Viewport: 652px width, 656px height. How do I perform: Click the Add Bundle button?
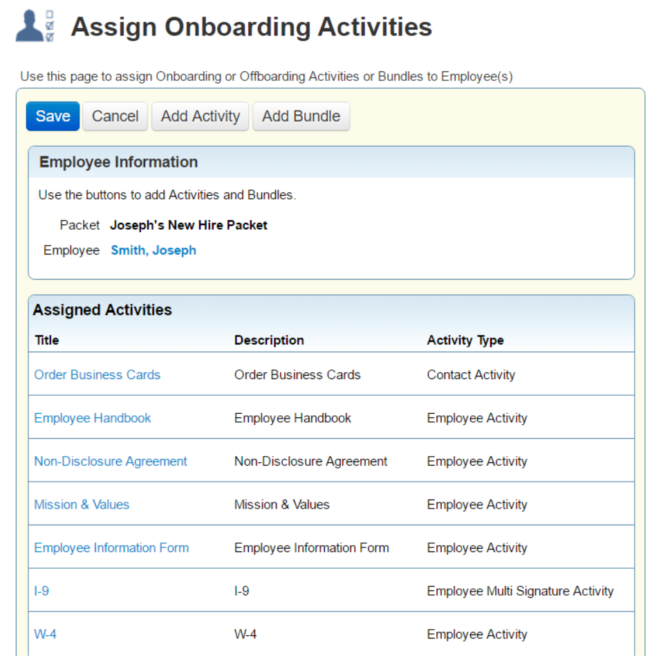pos(301,116)
